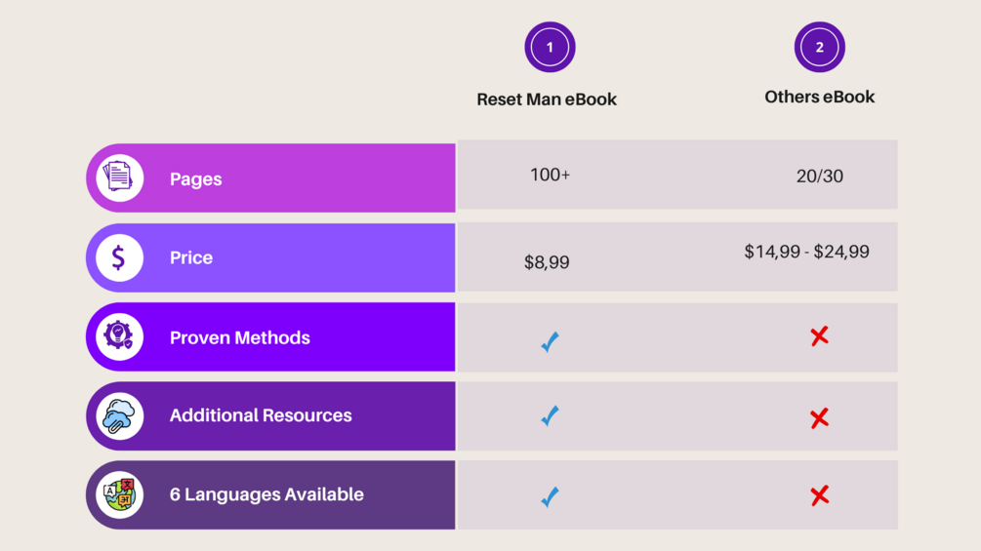The image size is (981, 551).
Task: Click the Pages row label
Action: pyautogui.click(x=195, y=179)
